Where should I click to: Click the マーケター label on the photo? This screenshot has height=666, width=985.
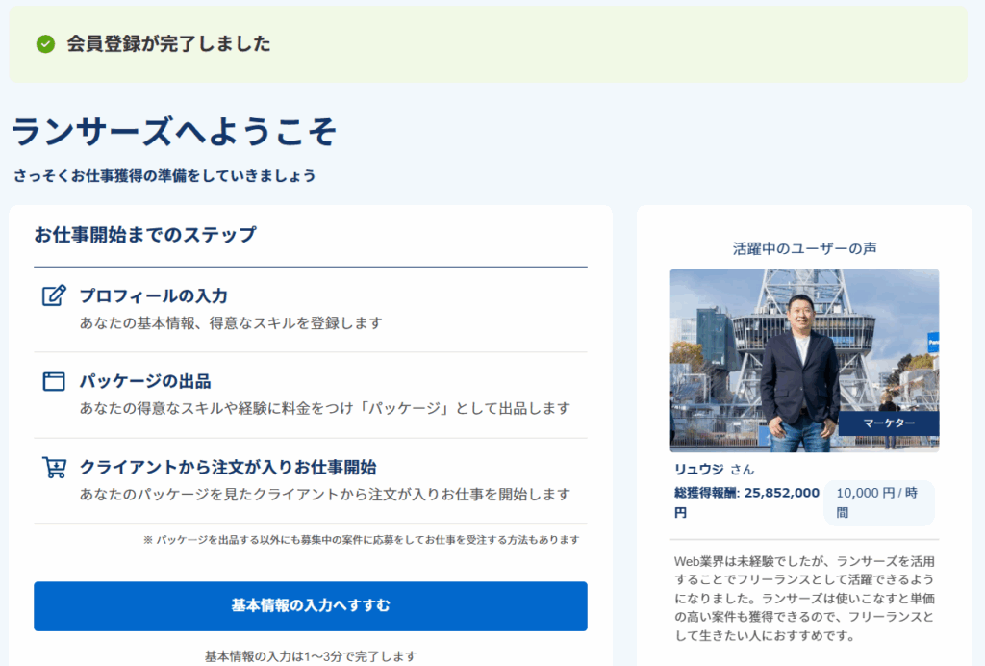(x=889, y=423)
